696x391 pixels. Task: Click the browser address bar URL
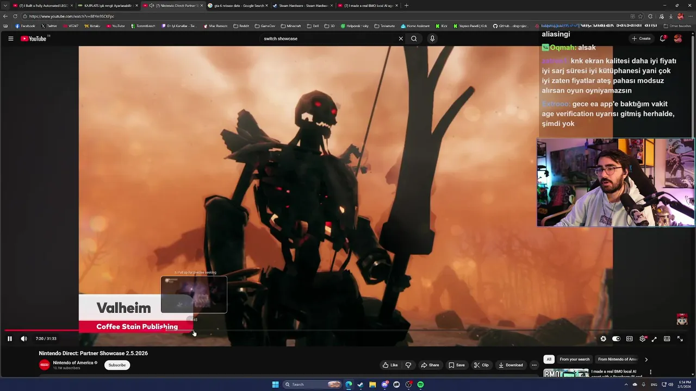[72, 16]
